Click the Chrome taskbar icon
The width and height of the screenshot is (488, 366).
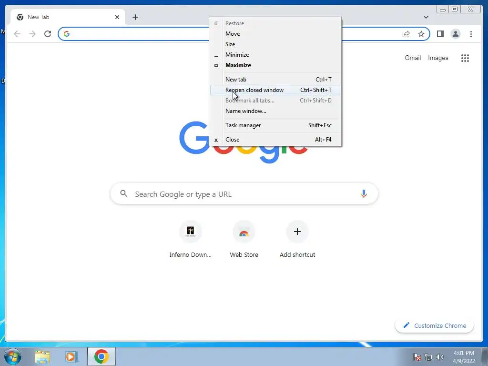pyautogui.click(x=102, y=356)
